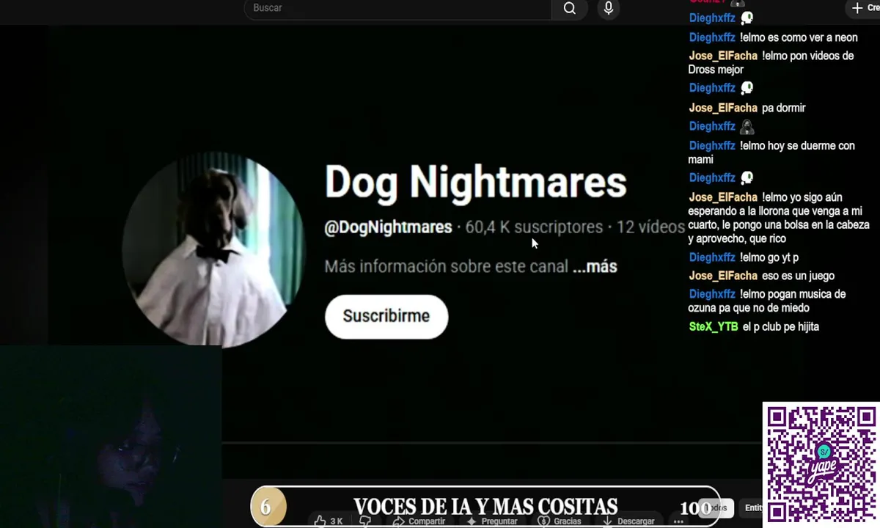Screen dimensions: 880x528
Task: Click message '!elmo hoy se duerme con mami'
Action: (771, 153)
